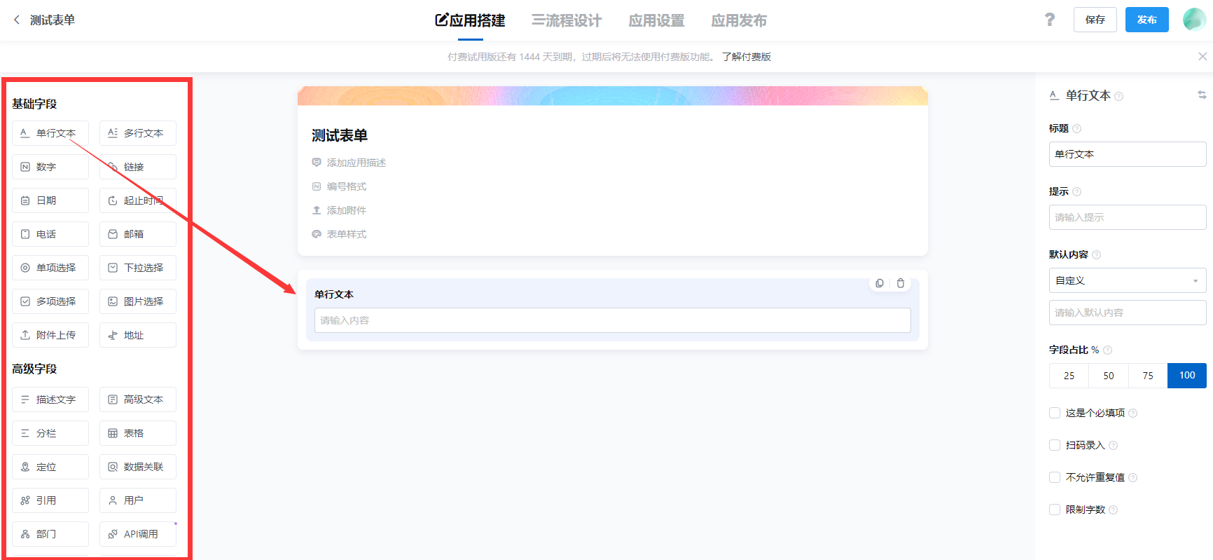The width and height of the screenshot is (1213, 560).
Task: Show help for 字段占比 label
Action: click(1107, 350)
